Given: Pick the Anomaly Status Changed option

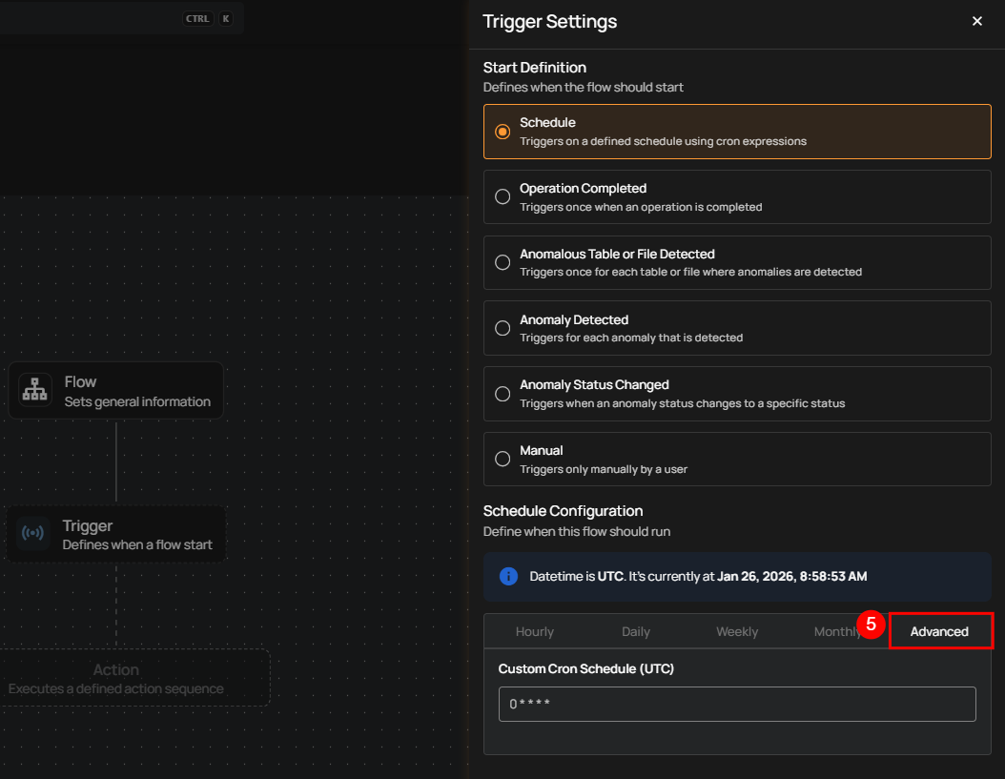Looking at the screenshot, I should pos(502,394).
